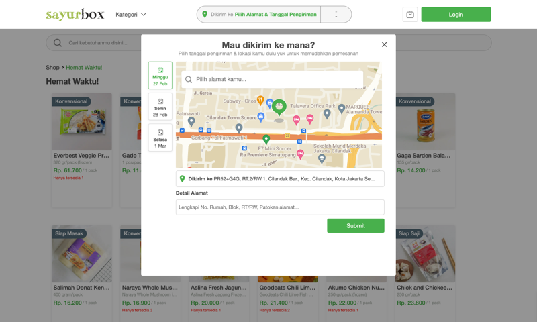Click the Fatmawati gray map pin
The height and width of the screenshot is (322, 537).
click(191, 121)
